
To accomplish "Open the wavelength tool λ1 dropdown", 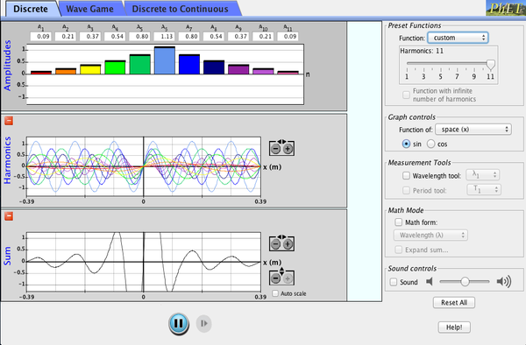I will pyautogui.click(x=483, y=175).
